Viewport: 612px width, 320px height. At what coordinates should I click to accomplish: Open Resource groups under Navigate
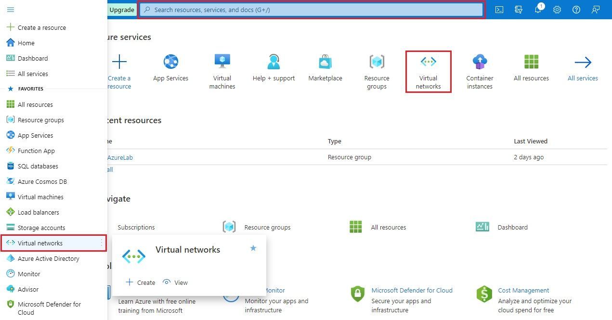tap(267, 227)
